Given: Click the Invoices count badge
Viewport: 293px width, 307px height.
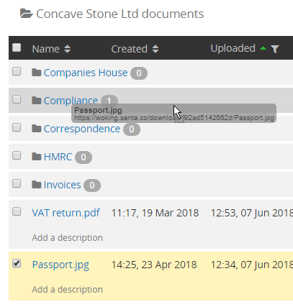Looking at the screenshot, I should [92, 185].
